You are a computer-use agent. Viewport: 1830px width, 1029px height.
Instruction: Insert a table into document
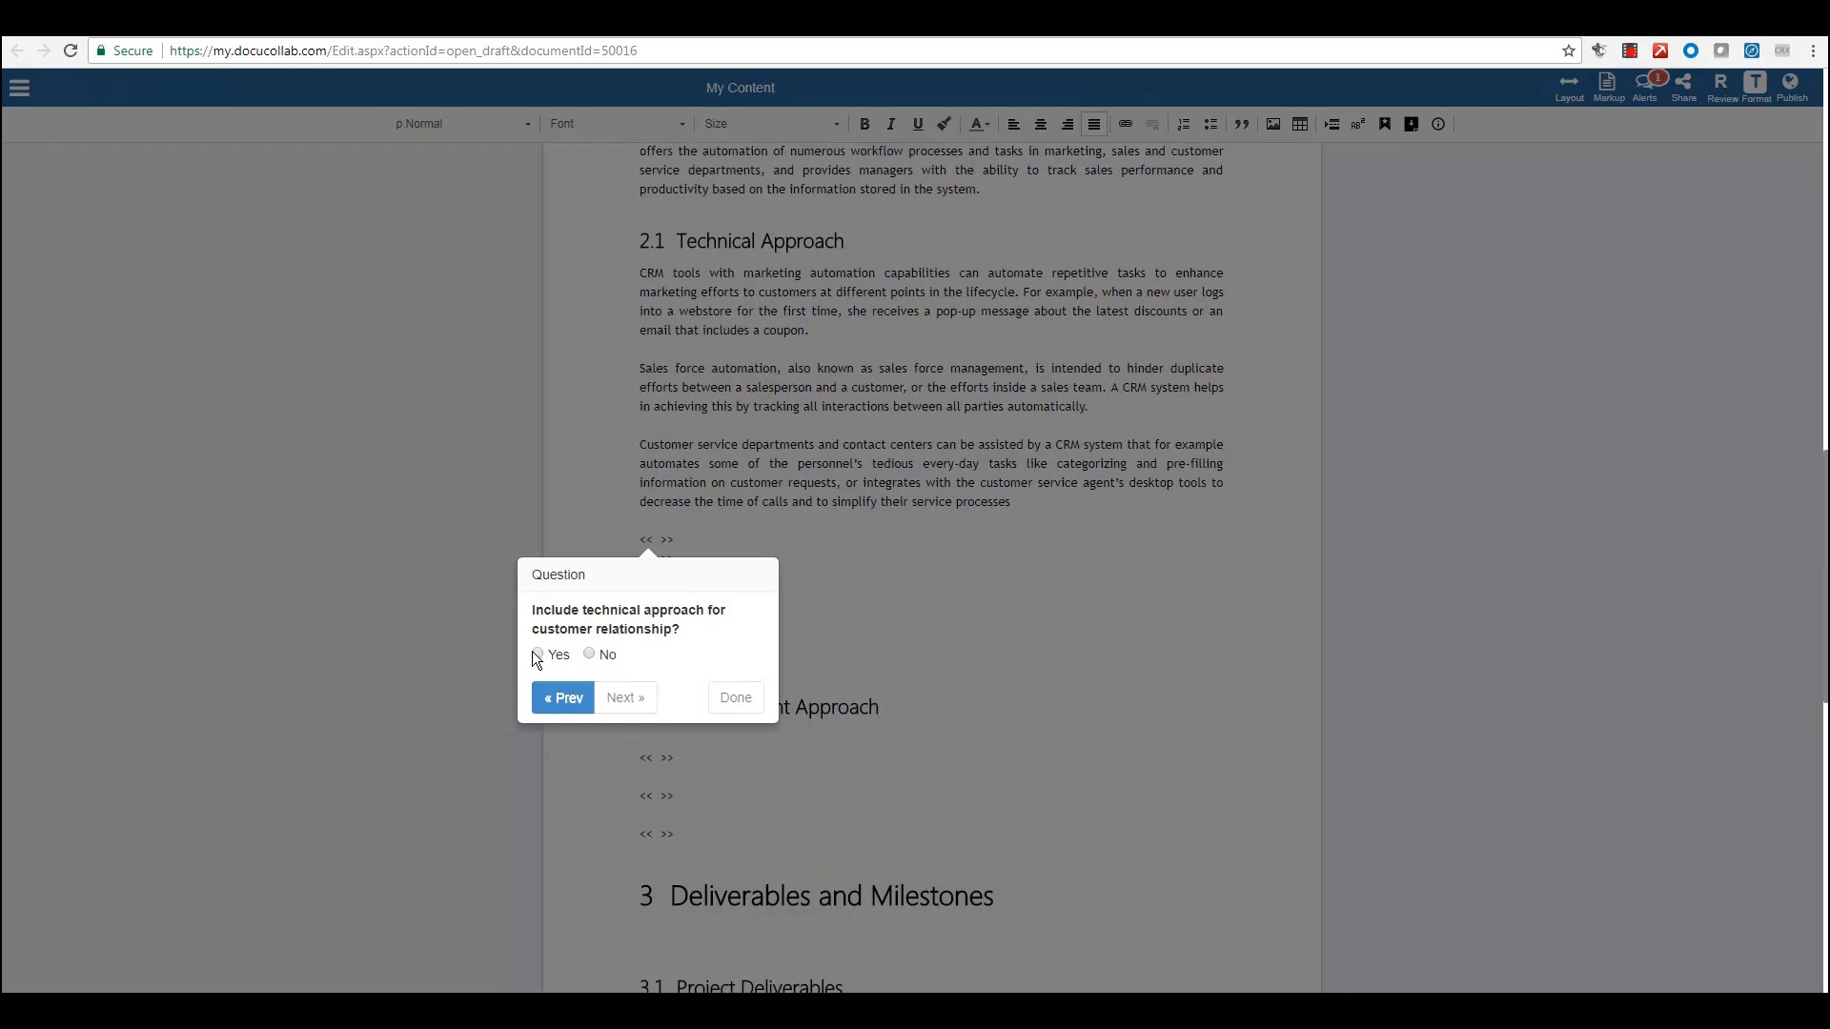click(x=1300, y=124)
